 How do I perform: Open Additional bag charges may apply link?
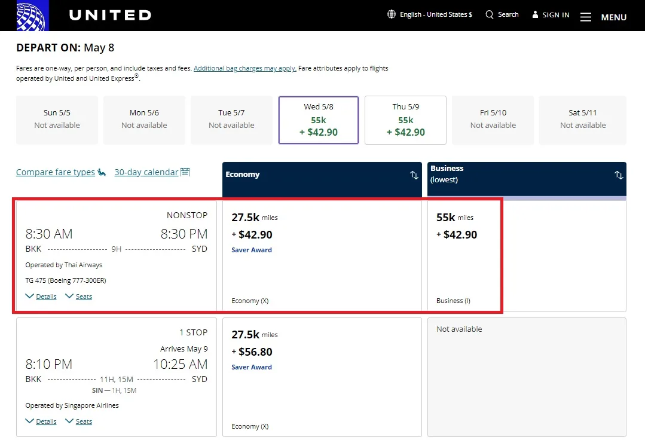point(244,68)
